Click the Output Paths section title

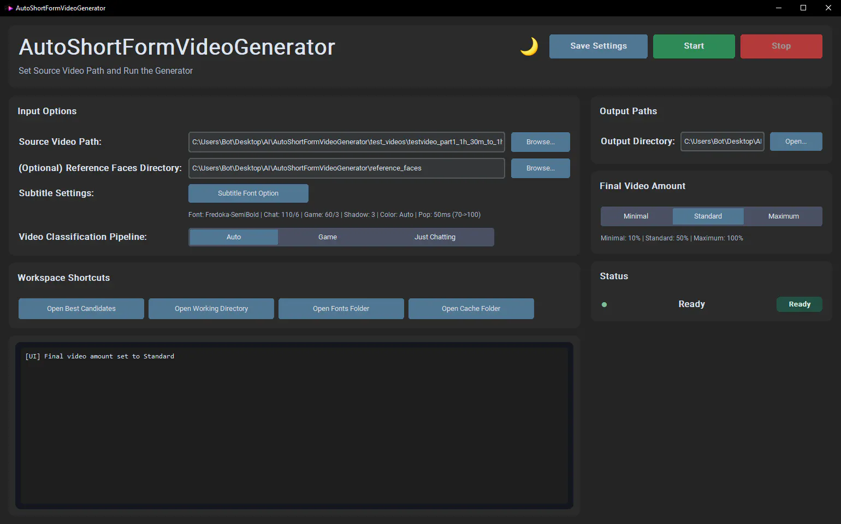tap(629, 111)
